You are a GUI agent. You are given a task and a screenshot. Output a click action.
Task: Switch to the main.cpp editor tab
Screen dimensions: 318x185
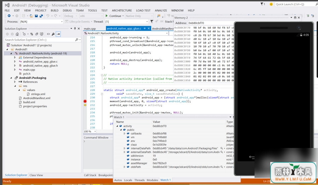pyautogui.click(x=90, y=29)
